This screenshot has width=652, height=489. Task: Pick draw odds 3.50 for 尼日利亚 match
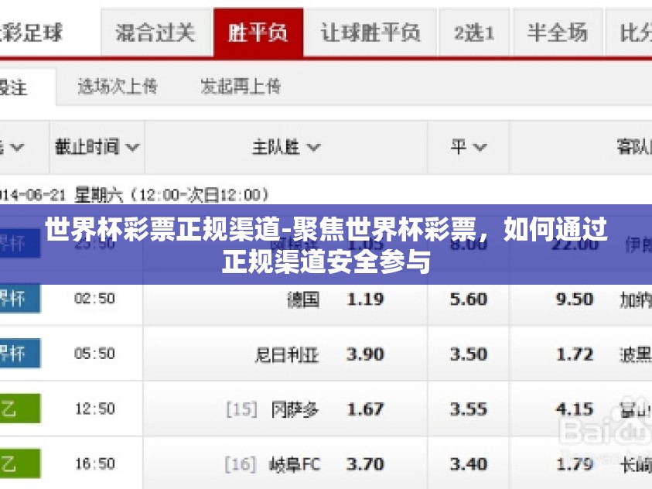coord(468,354)
